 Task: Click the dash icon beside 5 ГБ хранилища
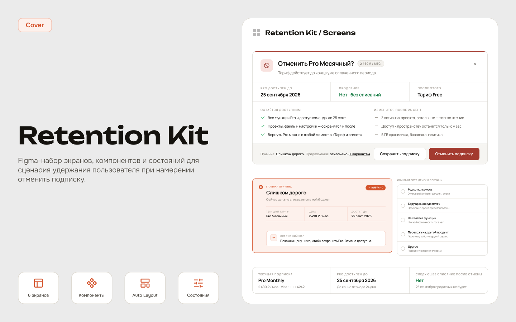(x=376, y=135)
